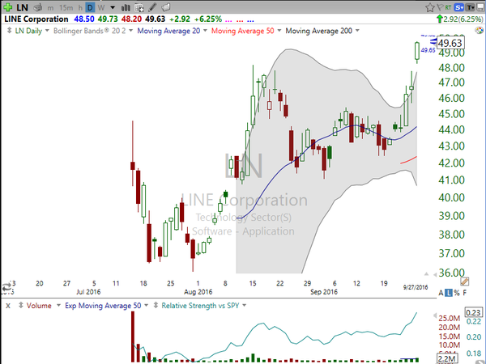Image resolution: width=486 pixels, height=364 pixels.
Task: Click the up-down arrows beside Volume
Action: click(21, 305)
